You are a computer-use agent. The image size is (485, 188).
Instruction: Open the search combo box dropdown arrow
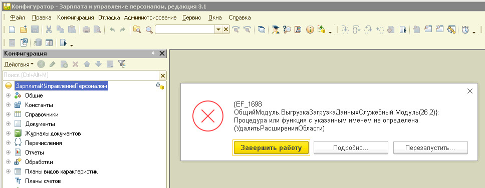tap(218, 29)
